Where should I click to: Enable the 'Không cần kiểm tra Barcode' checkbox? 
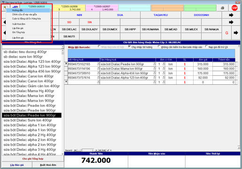[159, 46]
